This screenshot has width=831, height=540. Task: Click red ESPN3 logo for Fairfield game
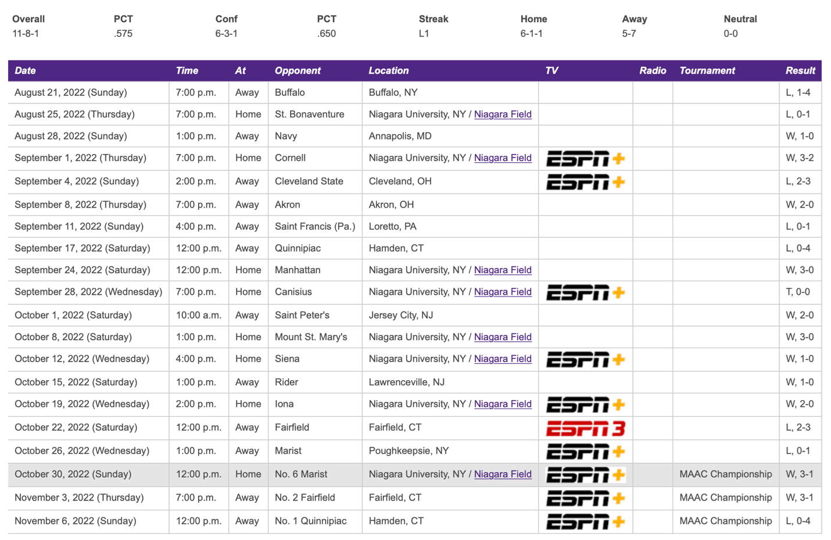pyautogui.click(x=585, y=428)
